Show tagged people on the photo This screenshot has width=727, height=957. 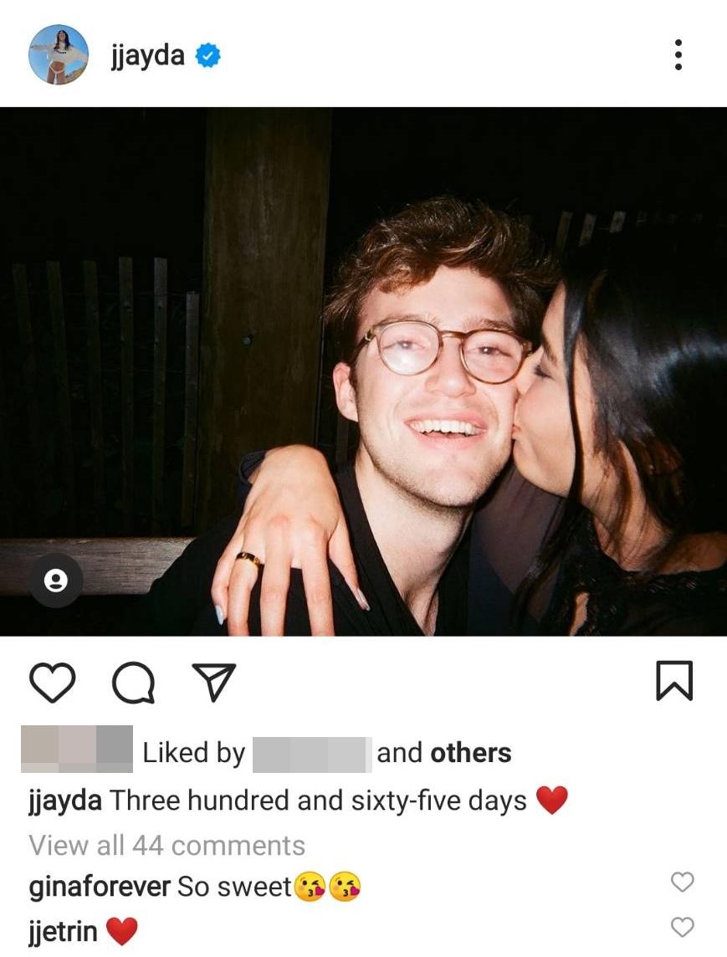click(56, 580)
